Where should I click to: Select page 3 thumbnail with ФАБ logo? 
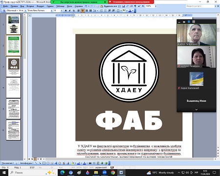[x=14, y=67]
